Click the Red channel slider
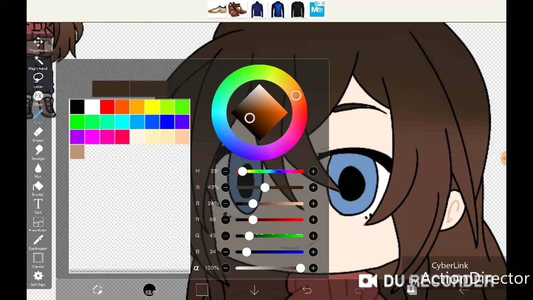Viewport: 533px width, 300px height. point(269,220)
